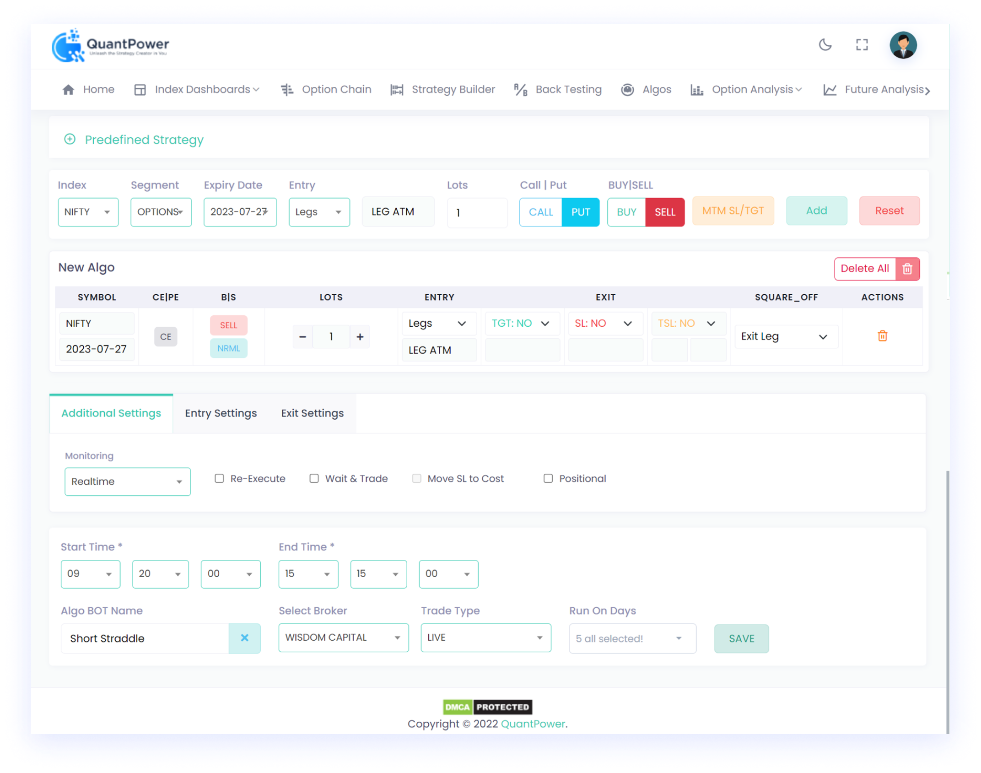Open Select Broker WISDOM CAPITAL dropdown

pyautogui.click(x=343, y=637)
